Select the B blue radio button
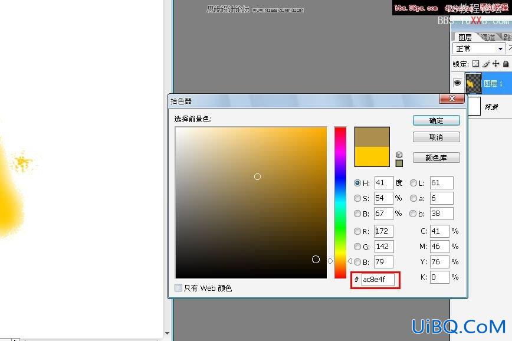 click(357, 262)
